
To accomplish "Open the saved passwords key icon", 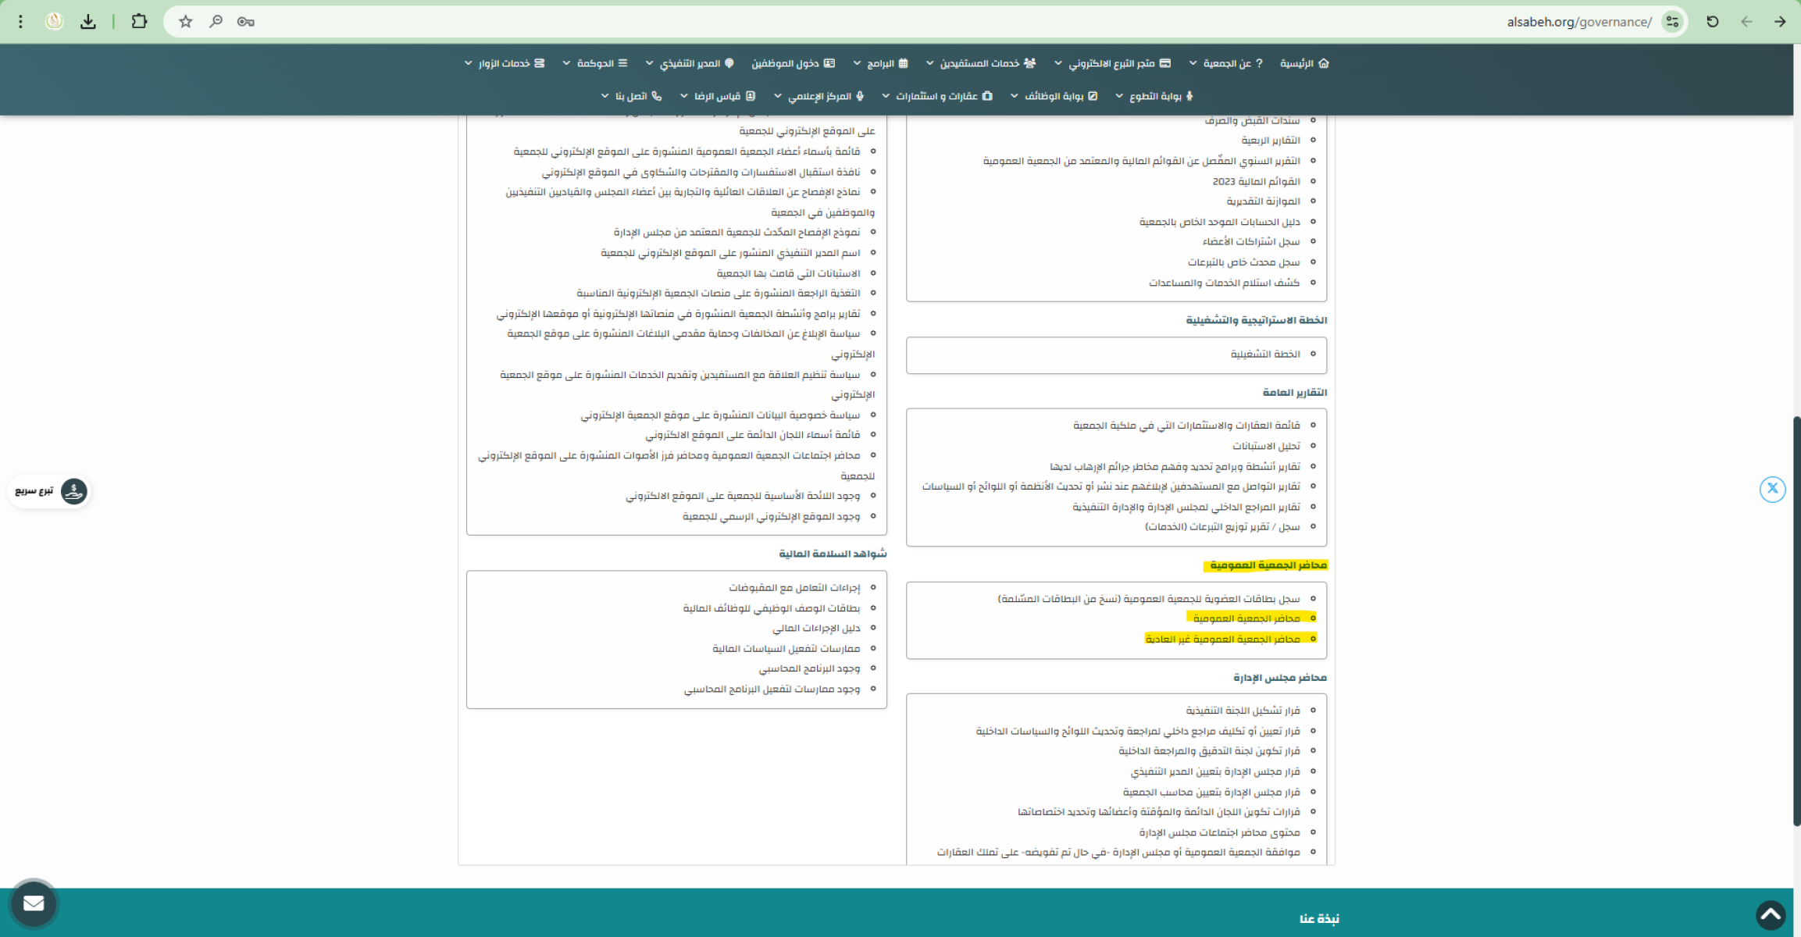I will coord(246,22).
